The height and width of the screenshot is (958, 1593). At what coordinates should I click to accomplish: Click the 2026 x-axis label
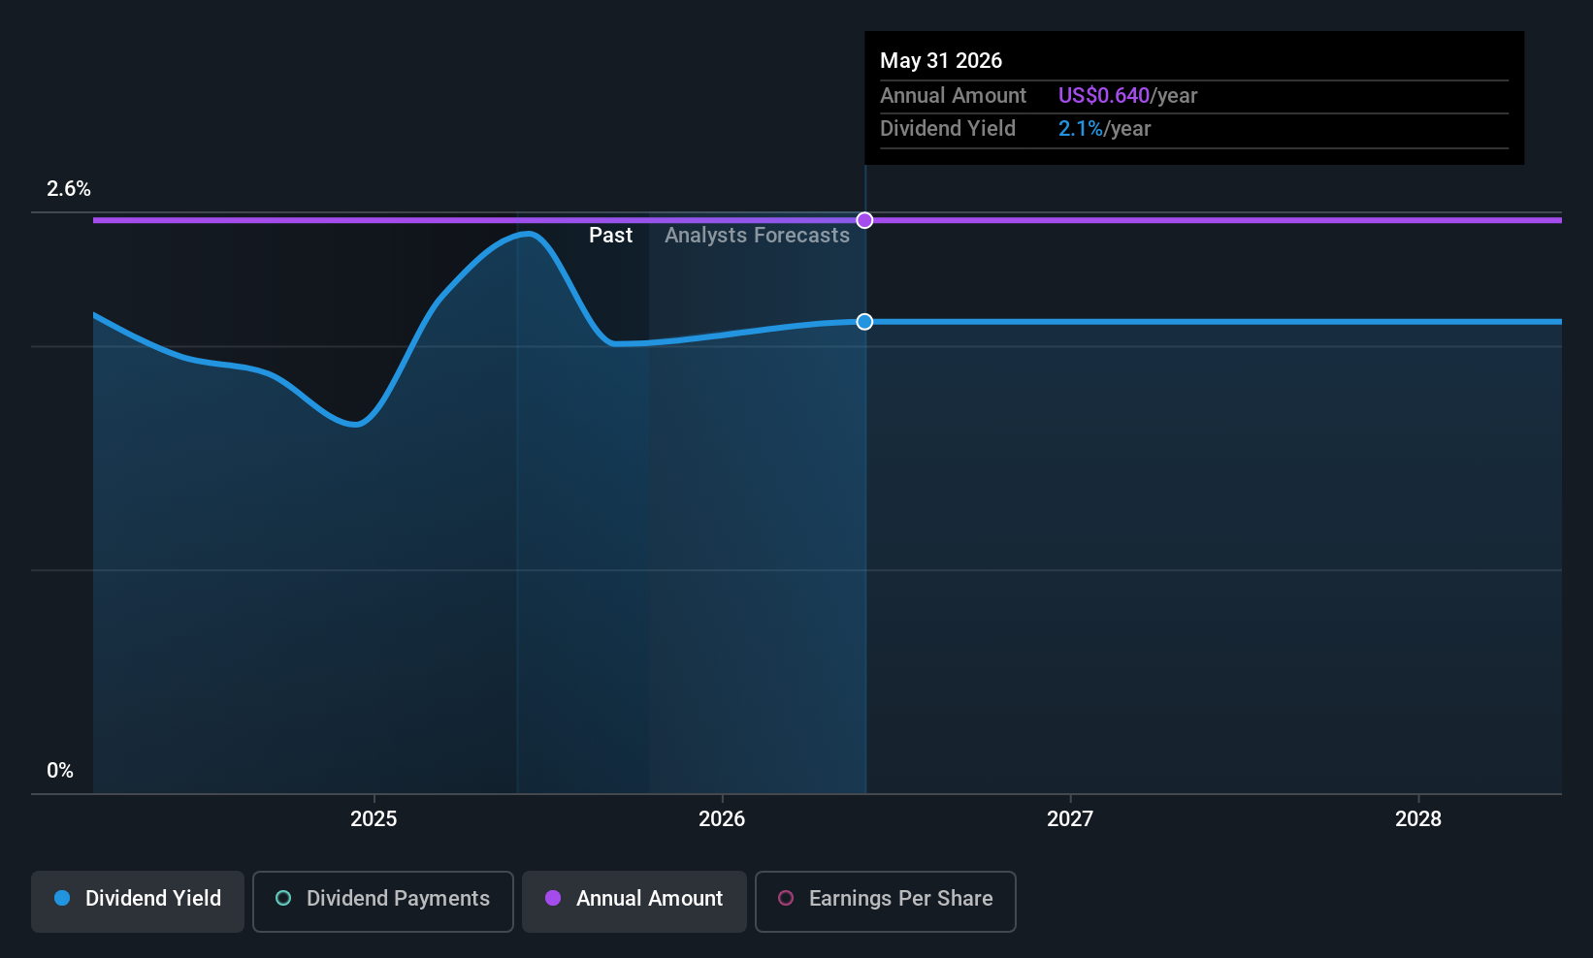pyautogui.click(x=722, y=819)
